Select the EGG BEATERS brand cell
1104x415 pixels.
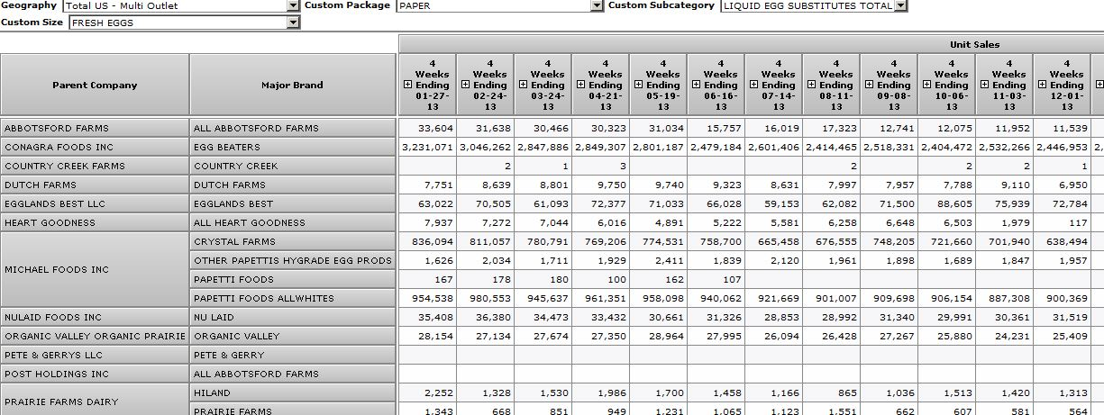pyautogui.click(x=292, y=147)
